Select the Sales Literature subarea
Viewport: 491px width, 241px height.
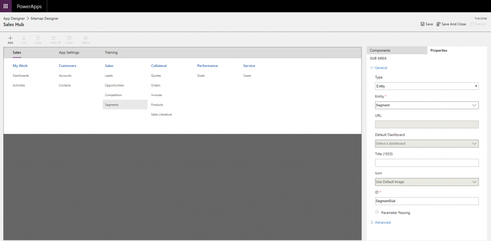point(161,115)
